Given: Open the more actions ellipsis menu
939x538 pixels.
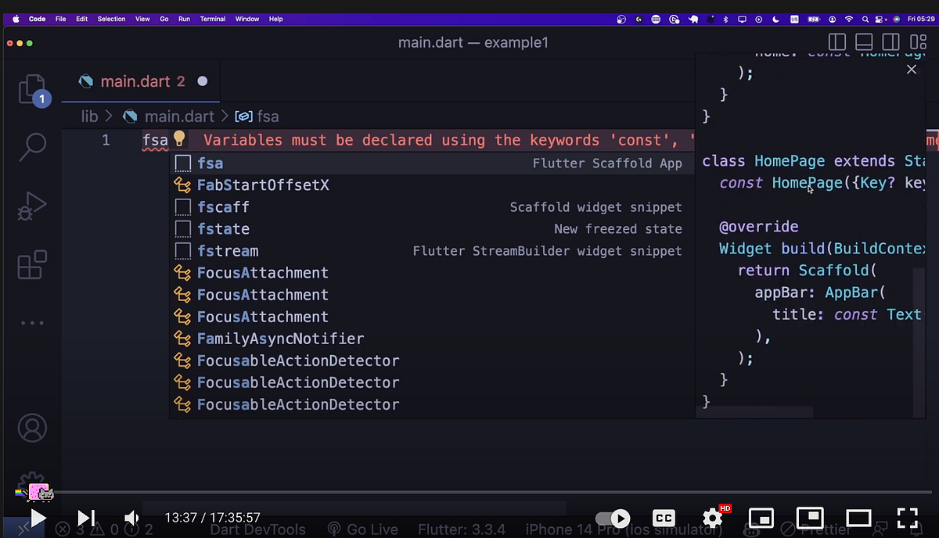Looking at the screenshot, I should (x=32, y=322).
